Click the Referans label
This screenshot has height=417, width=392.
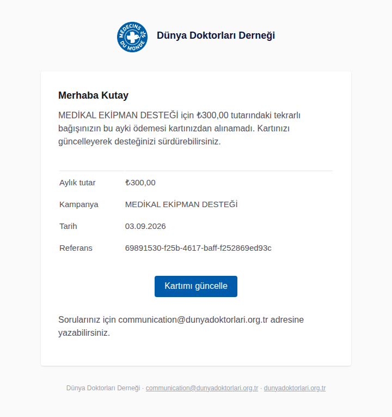tap(76, 248)
